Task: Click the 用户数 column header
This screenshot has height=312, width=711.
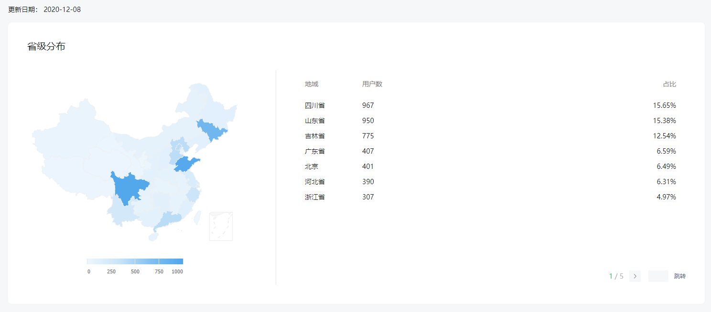Action: [x=372, y=84]
